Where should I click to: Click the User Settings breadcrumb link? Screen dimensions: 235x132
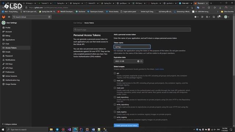[77, 23]
